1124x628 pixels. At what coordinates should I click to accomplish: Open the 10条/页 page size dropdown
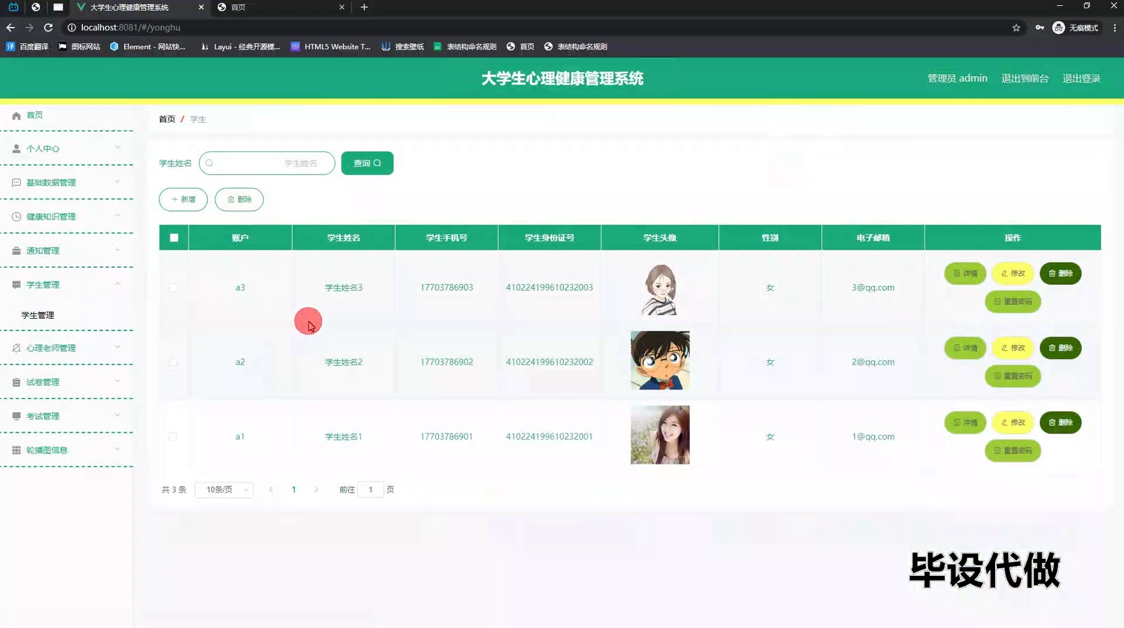(224, 490)
